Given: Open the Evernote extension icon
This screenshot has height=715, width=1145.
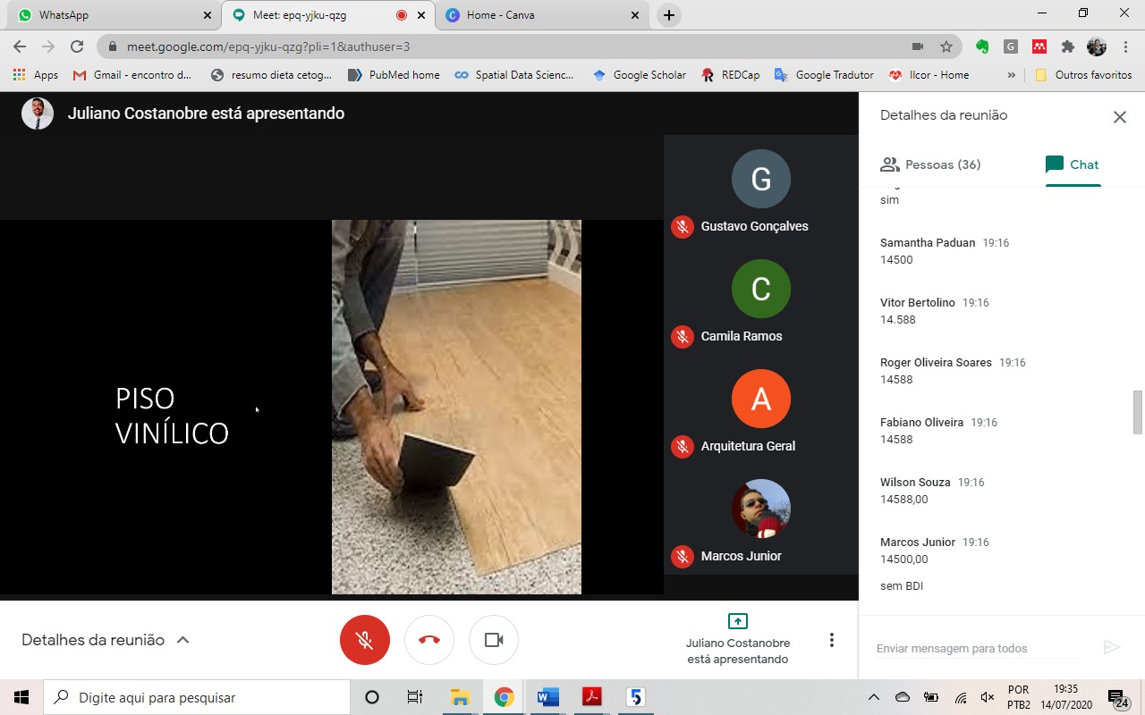Looking at the screenshot, I should (982, 46).
